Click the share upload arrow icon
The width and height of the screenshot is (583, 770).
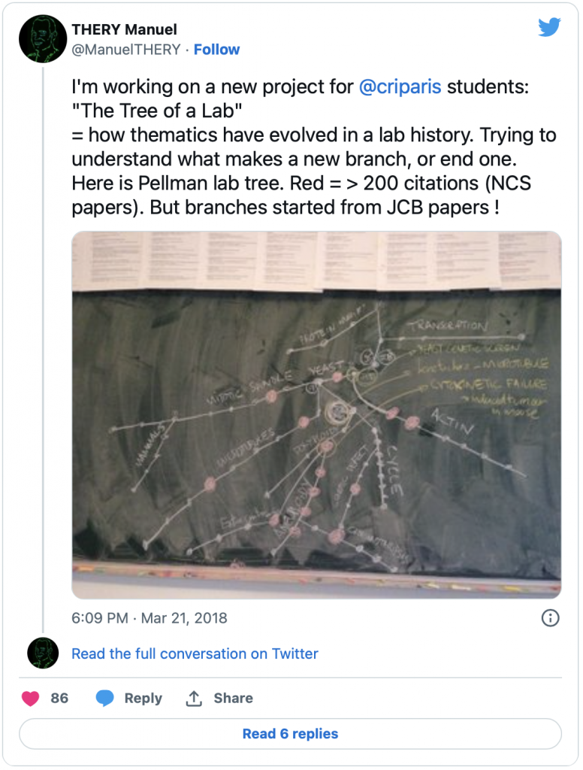(194, 699)
